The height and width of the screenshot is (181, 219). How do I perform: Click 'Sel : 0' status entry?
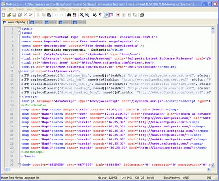151,178
